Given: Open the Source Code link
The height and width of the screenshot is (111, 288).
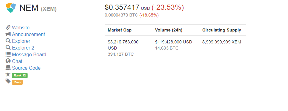Looking at the screenshot, I should (x=26, y=68).
